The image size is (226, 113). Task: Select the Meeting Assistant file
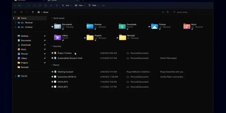tap(66, 72)
